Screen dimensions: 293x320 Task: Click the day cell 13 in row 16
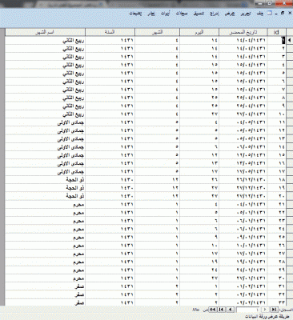(199, 163)
